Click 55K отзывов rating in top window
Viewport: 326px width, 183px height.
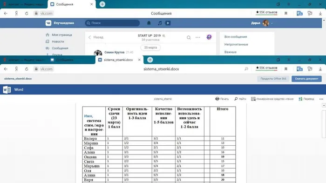click(266, 13)
